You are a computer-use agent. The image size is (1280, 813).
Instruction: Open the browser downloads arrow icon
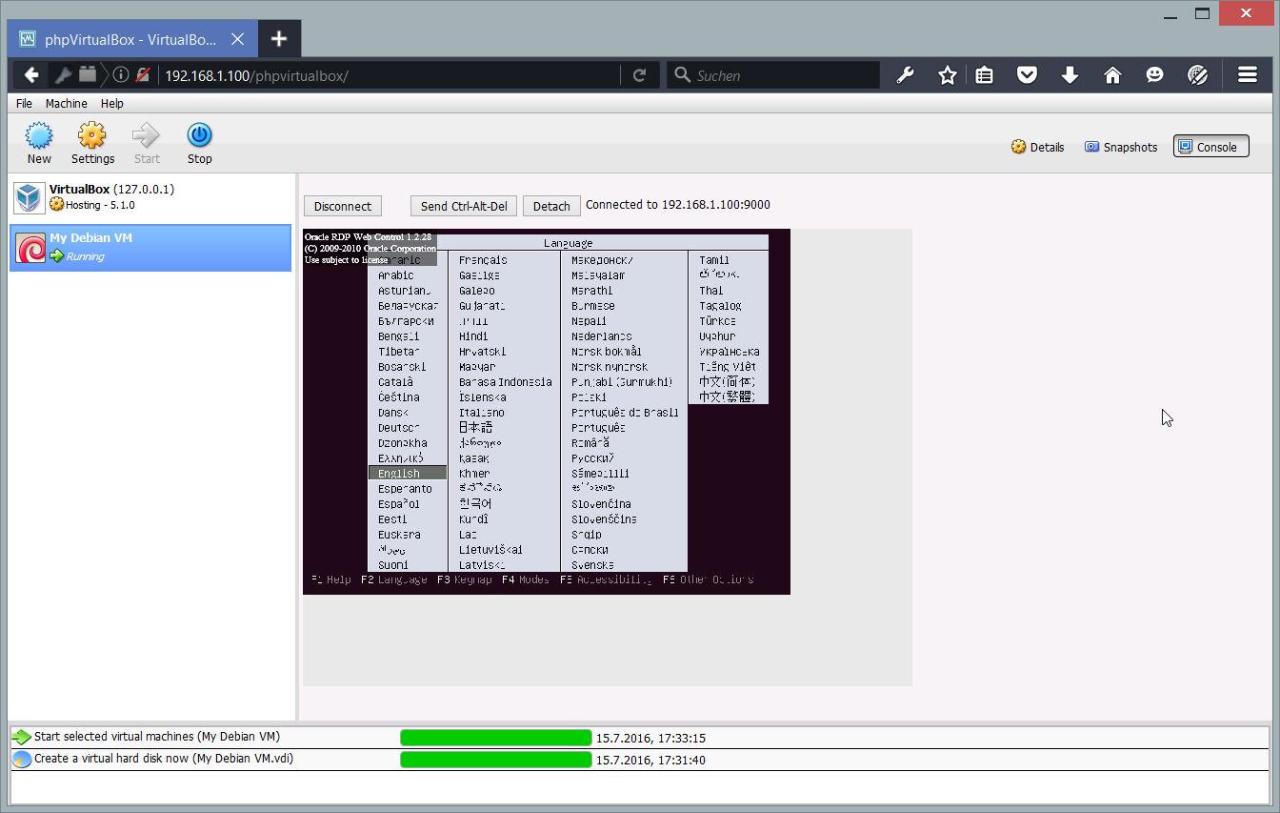pyautogui.click(x=1070, y=75)
